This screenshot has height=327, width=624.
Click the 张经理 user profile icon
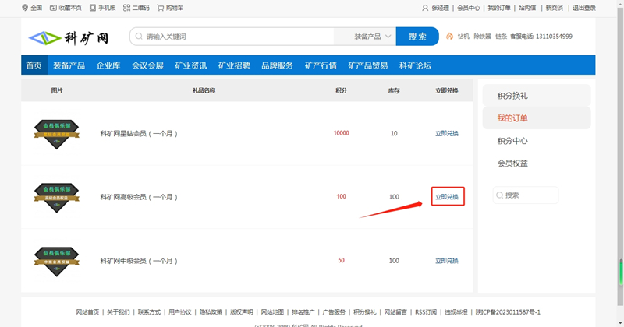pos(425,8)
